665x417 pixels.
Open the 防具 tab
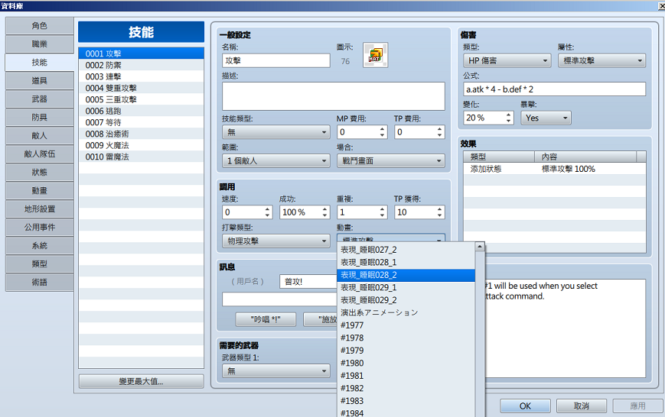(40, 118)
